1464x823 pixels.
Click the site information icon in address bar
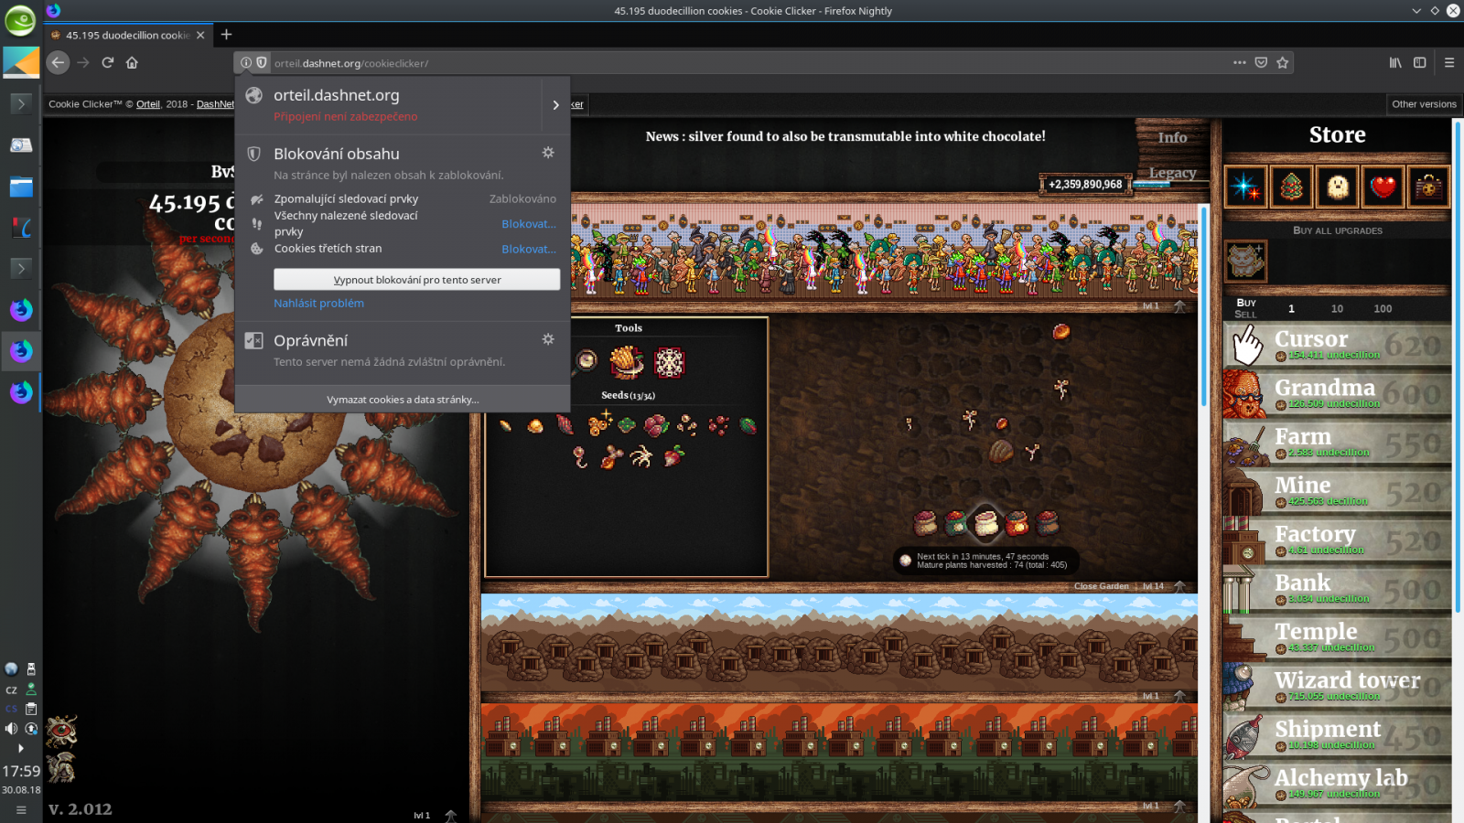(246, 62)
